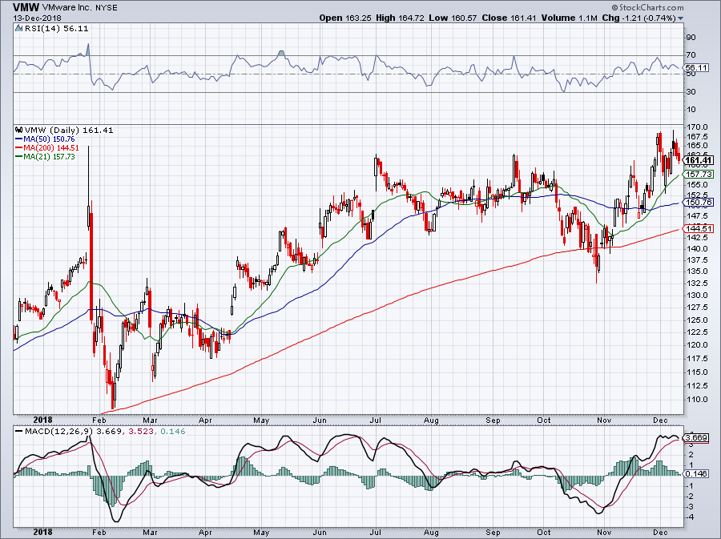Click the 140.0 price axis label

(697, 248)
